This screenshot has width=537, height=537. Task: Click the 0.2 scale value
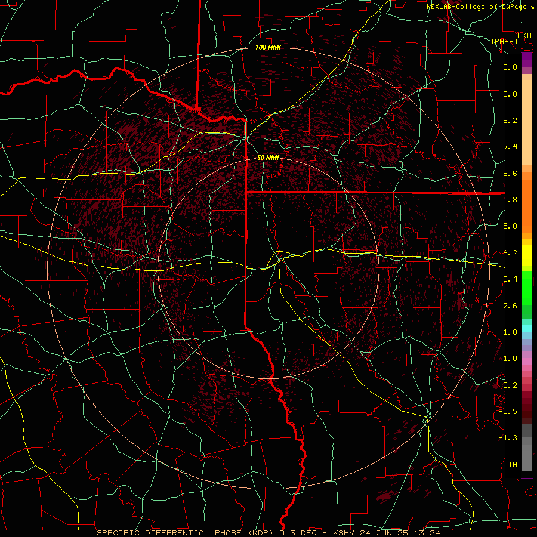coord(510,385)
